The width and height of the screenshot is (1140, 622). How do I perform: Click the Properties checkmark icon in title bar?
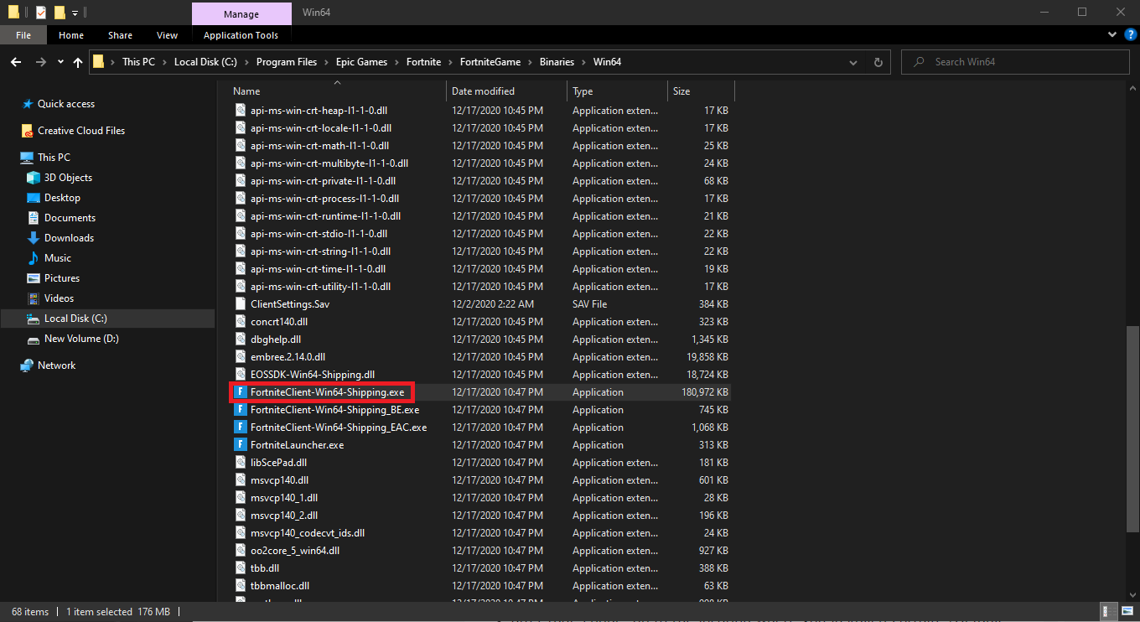[x=41, y=12]
